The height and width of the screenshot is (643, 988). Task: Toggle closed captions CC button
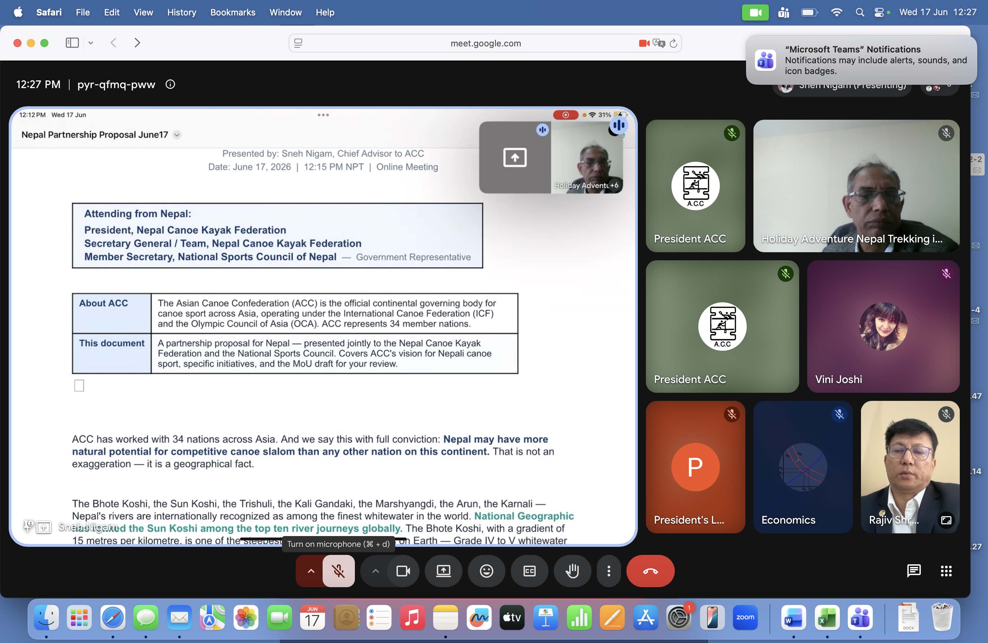click(x=529, y=571)
